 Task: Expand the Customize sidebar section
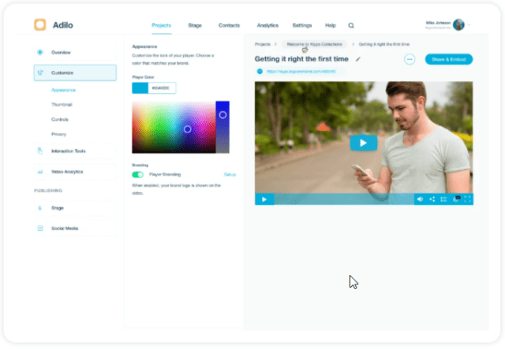click(x=75, y=72)
